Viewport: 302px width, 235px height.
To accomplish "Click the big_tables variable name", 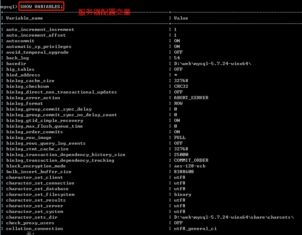I will tap(20, 69).
